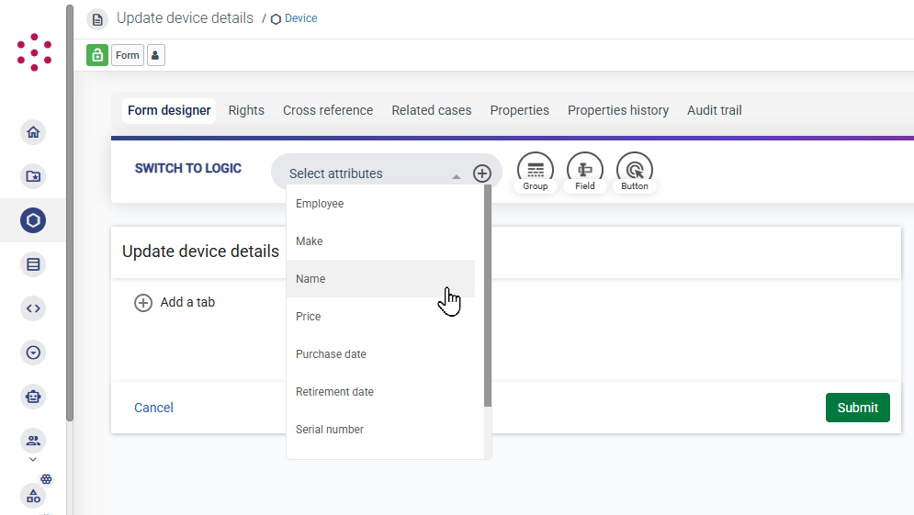Open the Related cases tab
914x515 pixels.
(x=432, y=111)
